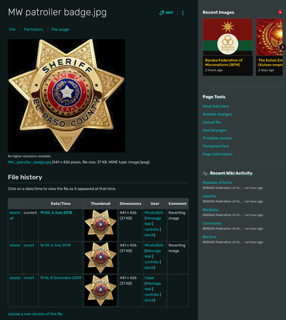Viewport: 286px width, 320px height.
Task: Open the Printable version link
Action: pos(217,138)
